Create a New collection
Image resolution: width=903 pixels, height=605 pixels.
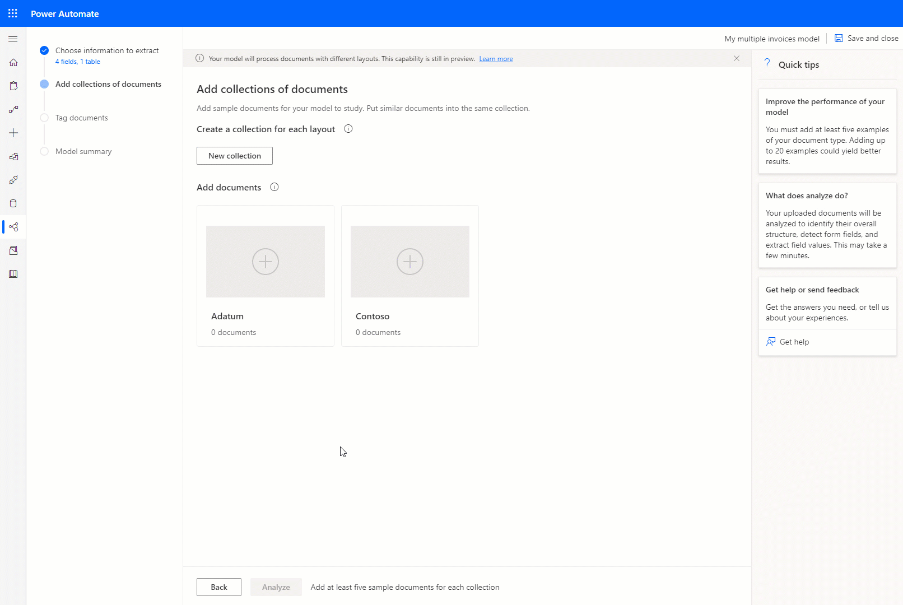coord(234,156)
